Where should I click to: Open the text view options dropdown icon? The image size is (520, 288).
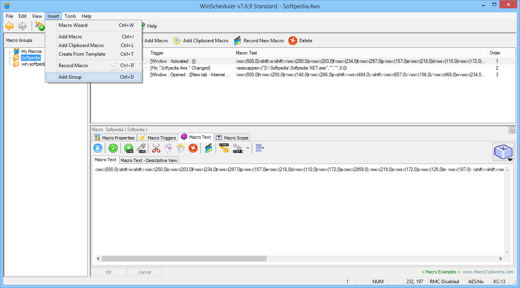pos(260,148)
